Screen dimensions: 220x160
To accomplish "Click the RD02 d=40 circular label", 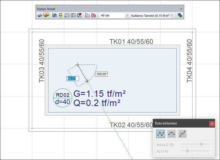I will click(x=63, y=98).
